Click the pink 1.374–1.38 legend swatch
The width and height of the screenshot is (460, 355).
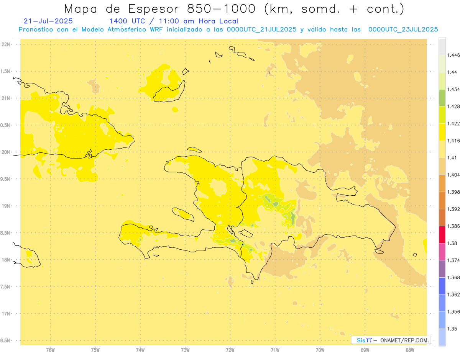(442, 252)
